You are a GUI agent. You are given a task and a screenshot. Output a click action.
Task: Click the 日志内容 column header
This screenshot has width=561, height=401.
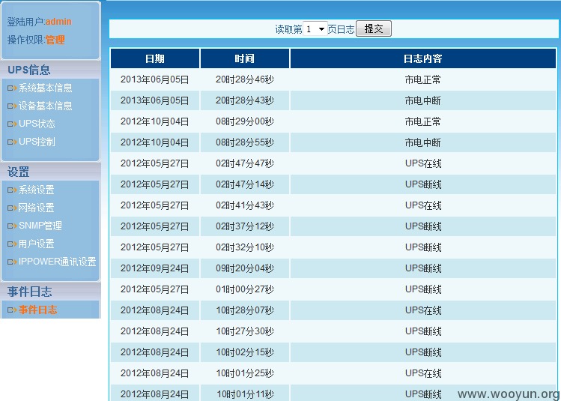pos(423,58)
